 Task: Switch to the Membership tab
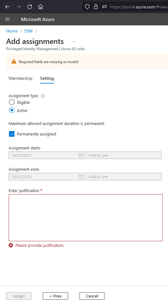(20, 78)
